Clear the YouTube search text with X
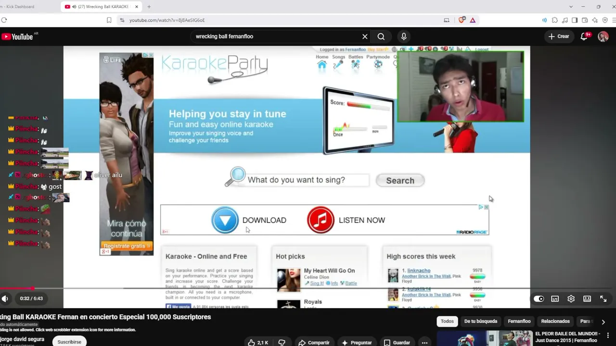 [x=365, y=37]
